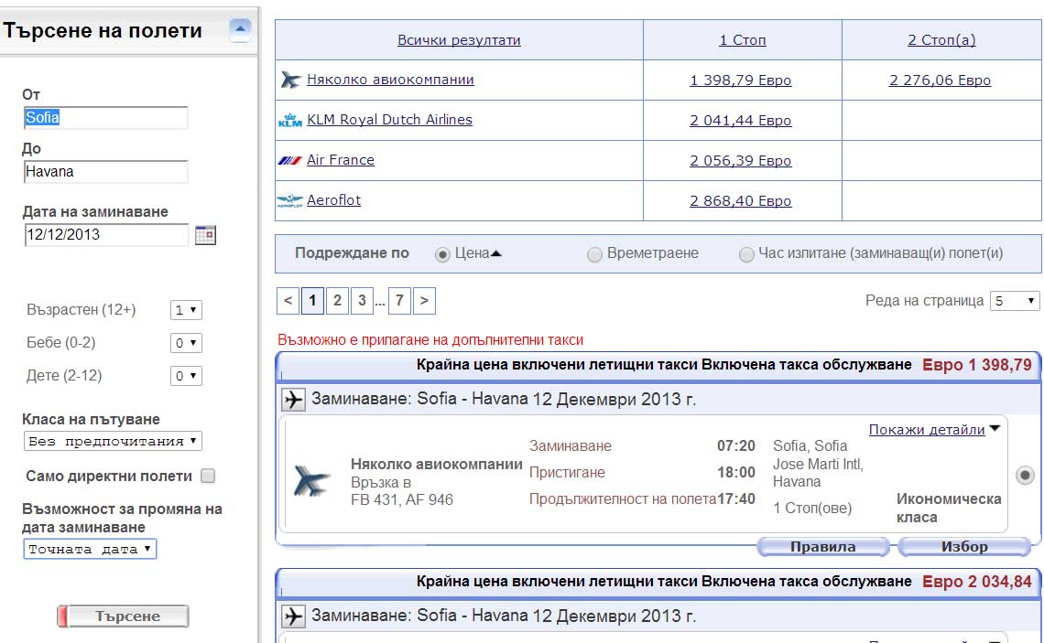The image size is (1044, 643).
Task: Open KLM Royal Dutch Airlines link
Action: (389, 120)
